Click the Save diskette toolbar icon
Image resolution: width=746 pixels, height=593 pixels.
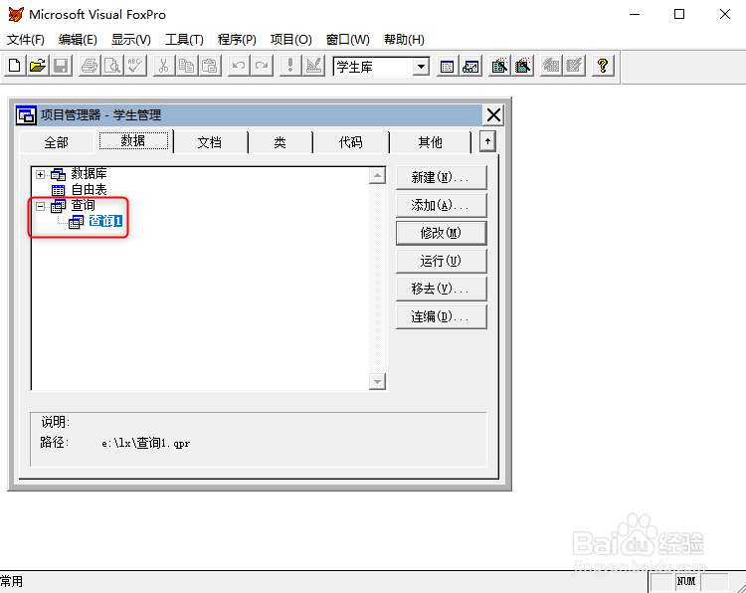click(61, 66)
